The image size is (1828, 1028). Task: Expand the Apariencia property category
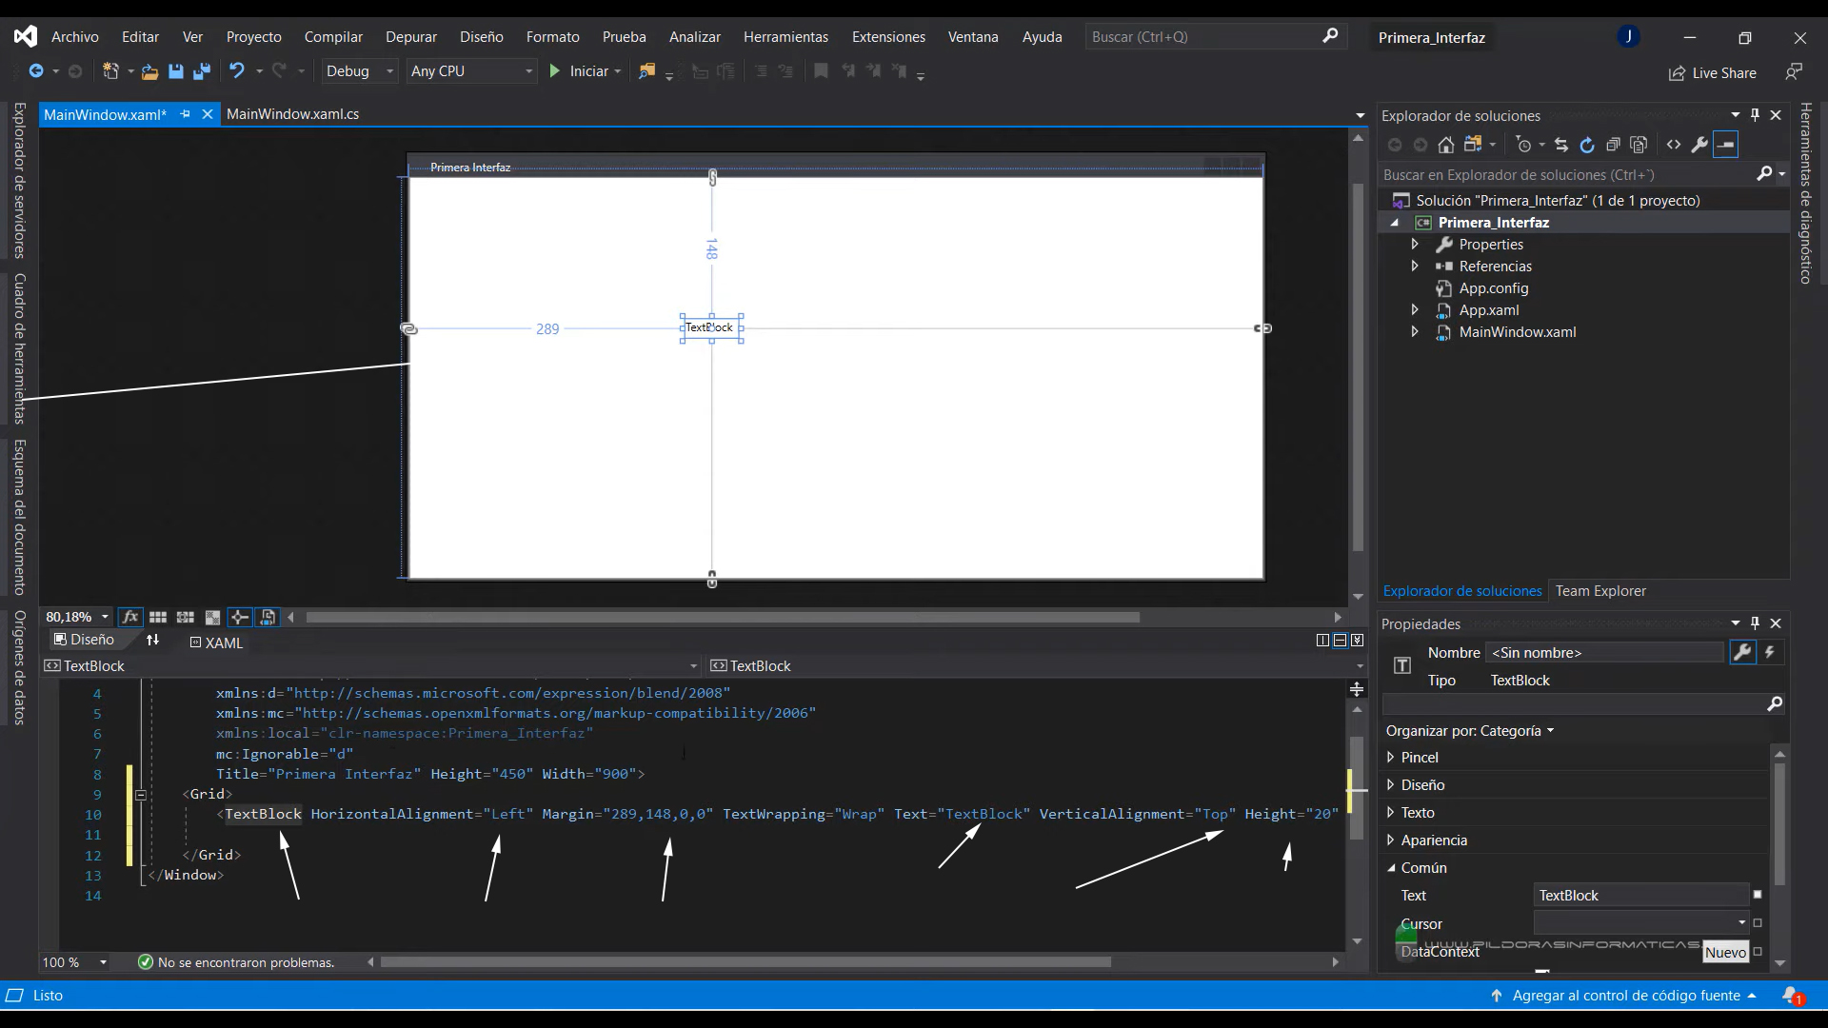pos(1391,840)
